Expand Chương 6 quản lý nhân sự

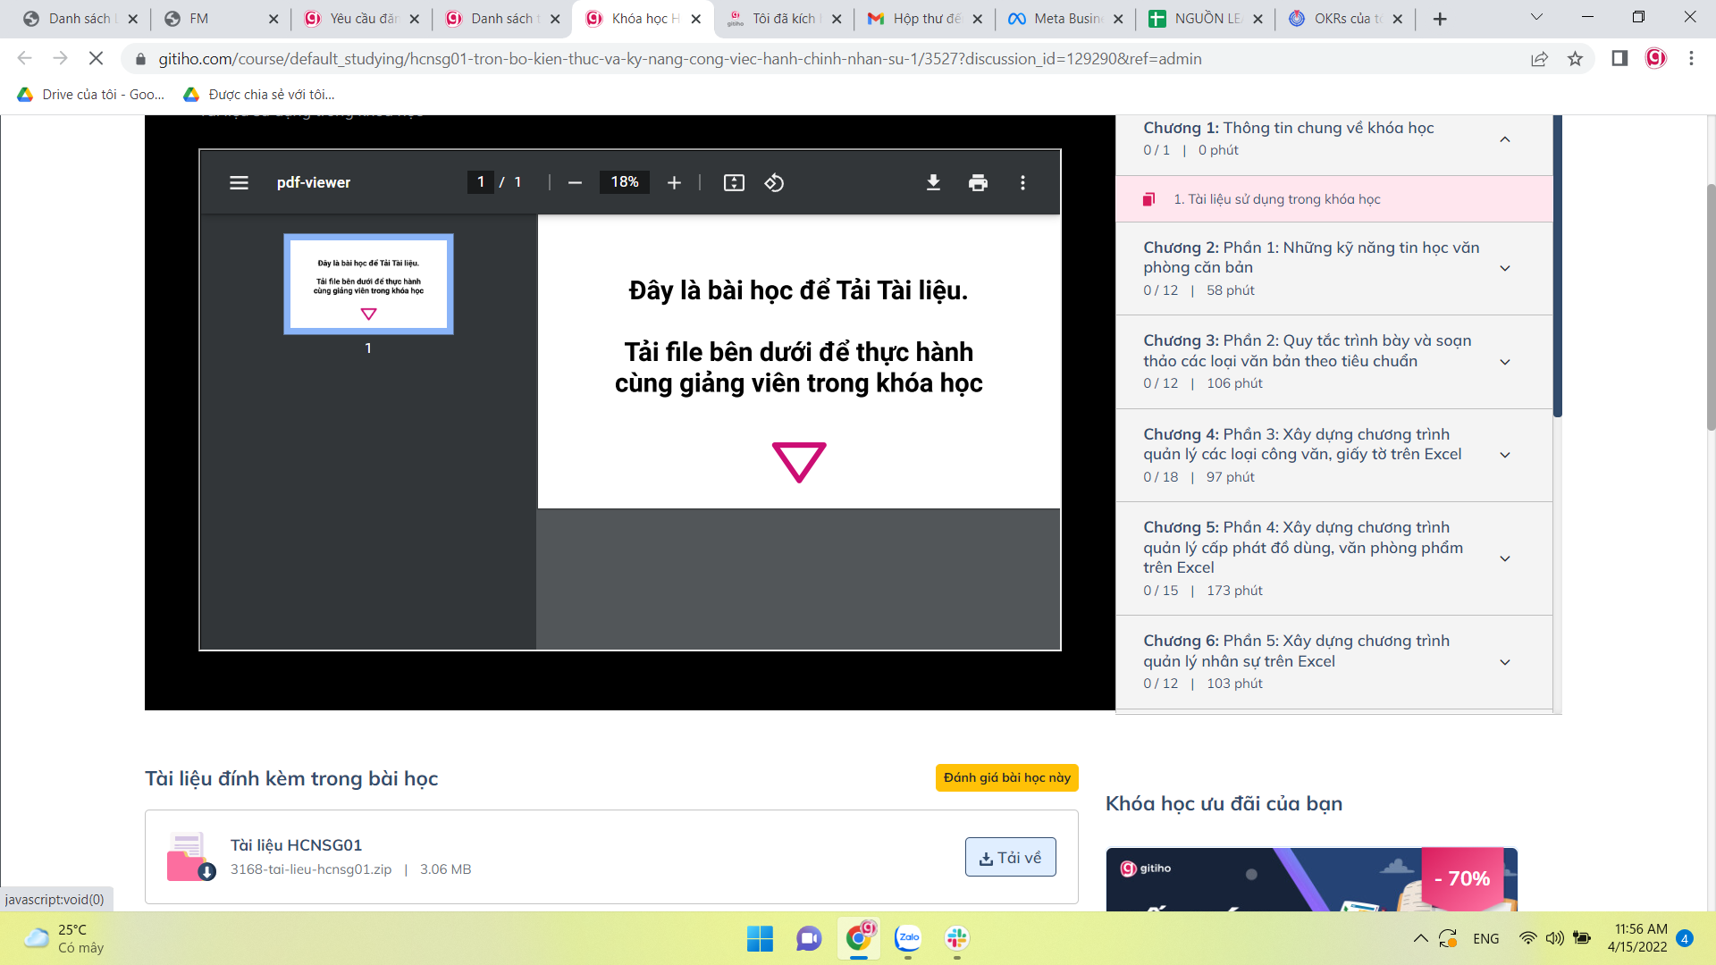coord(1505,662)
